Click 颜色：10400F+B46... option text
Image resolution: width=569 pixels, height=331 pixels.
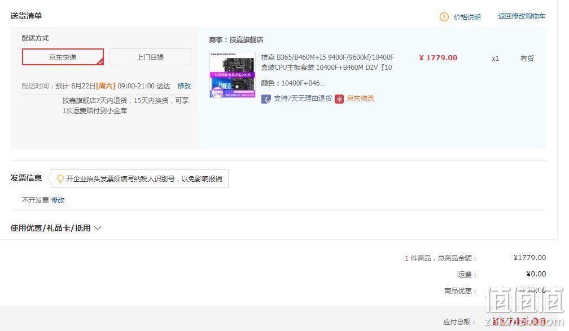(x=293, y=83)
